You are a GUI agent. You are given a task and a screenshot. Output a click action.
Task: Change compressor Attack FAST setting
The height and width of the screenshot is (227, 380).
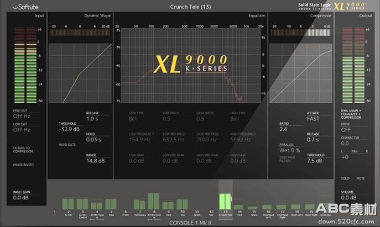[313, 119]
